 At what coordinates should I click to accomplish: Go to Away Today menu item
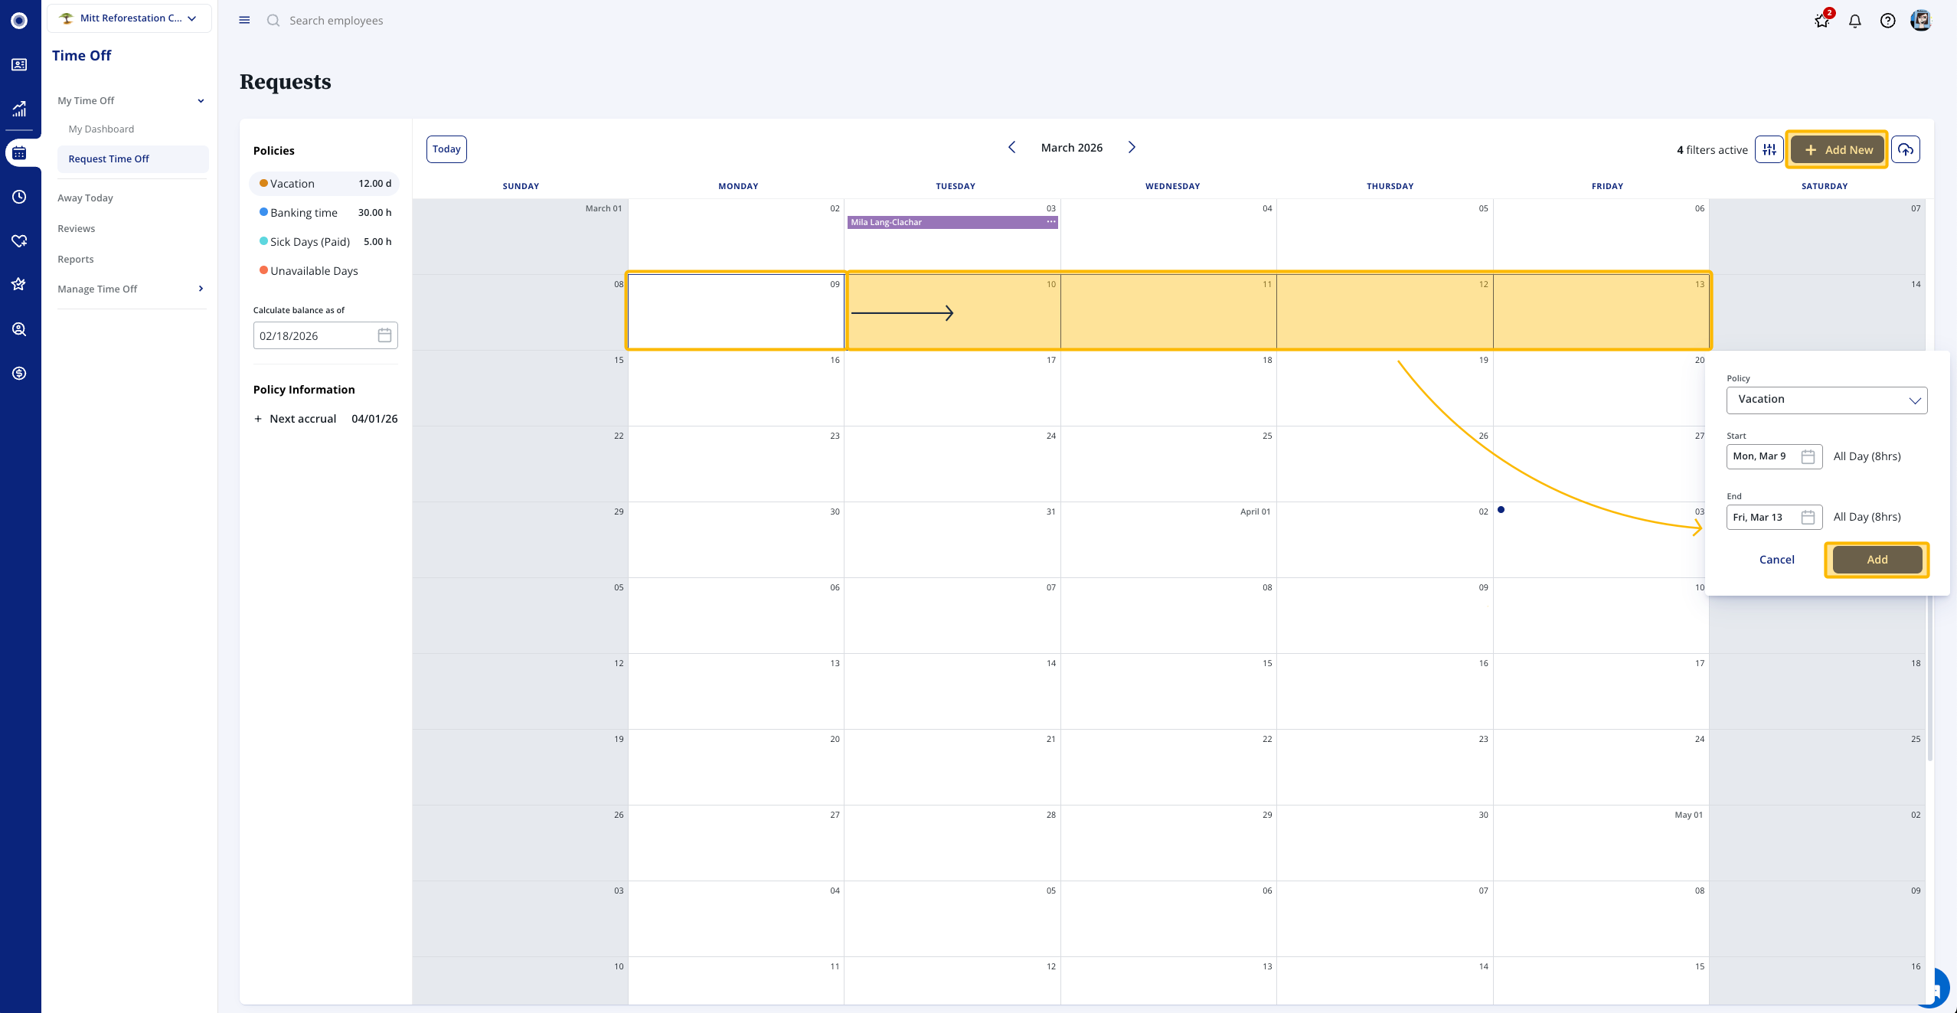click(85, 198)
